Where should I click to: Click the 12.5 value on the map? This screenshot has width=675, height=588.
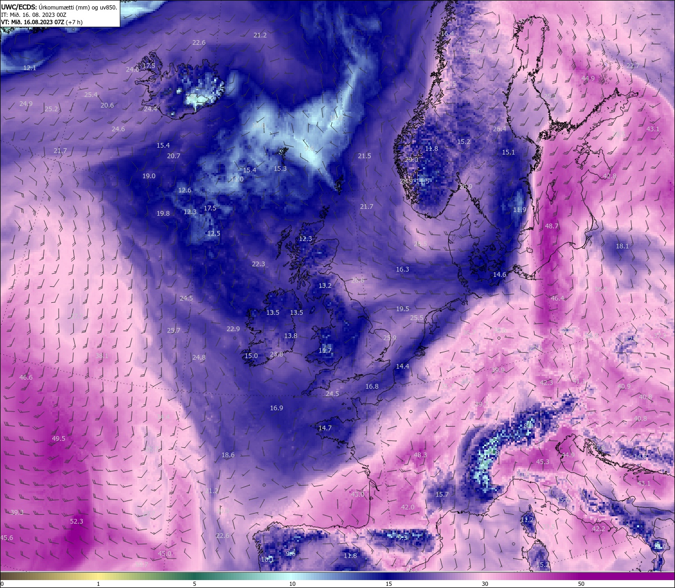pyautogui.click(x=214, y=233)
